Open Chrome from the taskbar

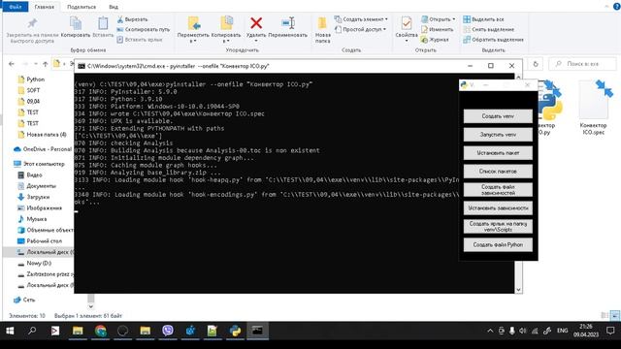pyautogui.click(x=100, y=331)
